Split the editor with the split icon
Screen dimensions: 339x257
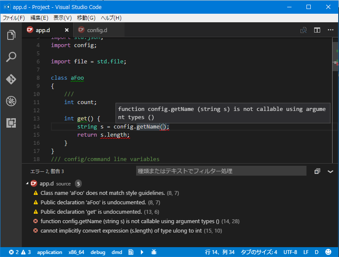point(317,30)
